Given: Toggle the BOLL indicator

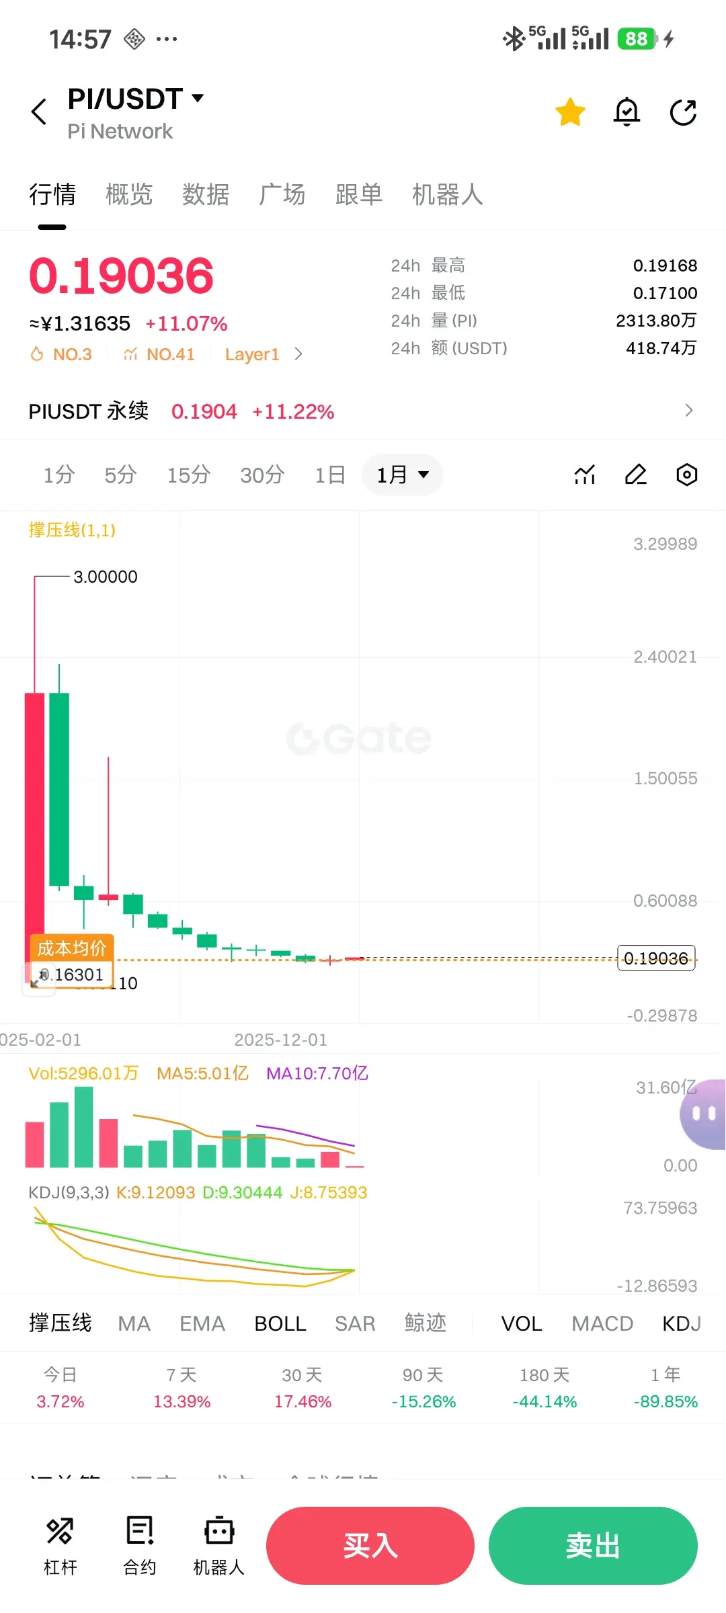Looking at the screenshot, I should click(280, 1323).
